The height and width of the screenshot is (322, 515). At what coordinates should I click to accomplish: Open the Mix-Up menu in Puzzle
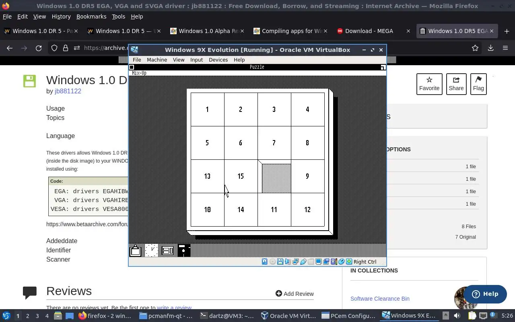[139, 73]
